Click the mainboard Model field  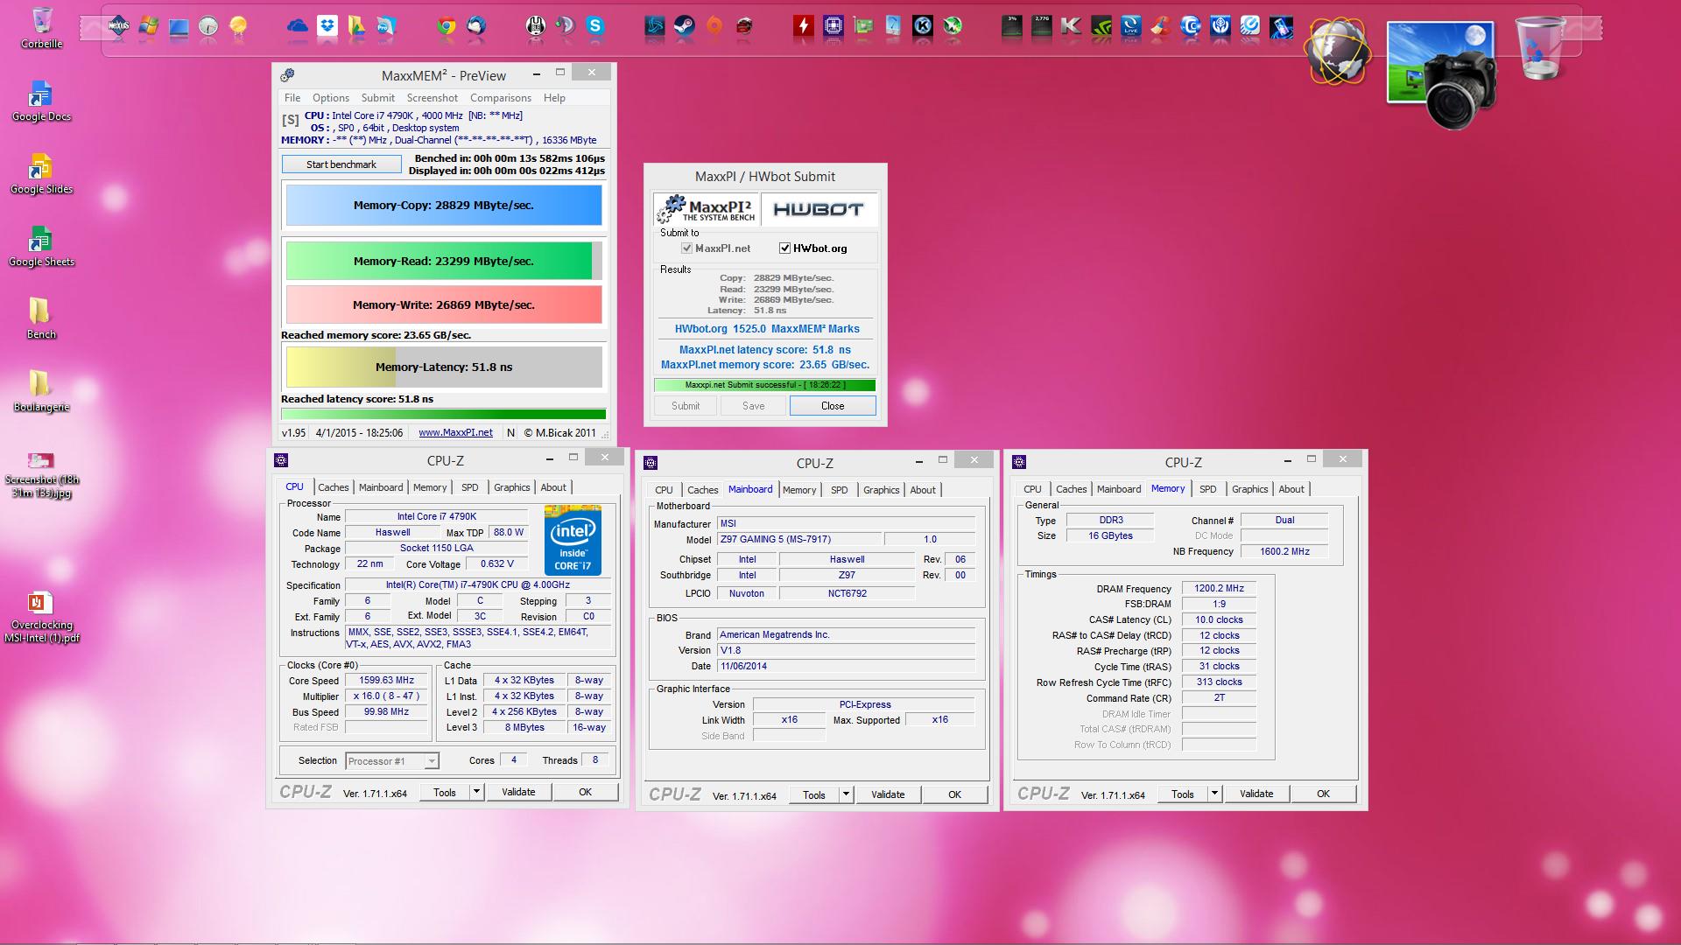799,540
